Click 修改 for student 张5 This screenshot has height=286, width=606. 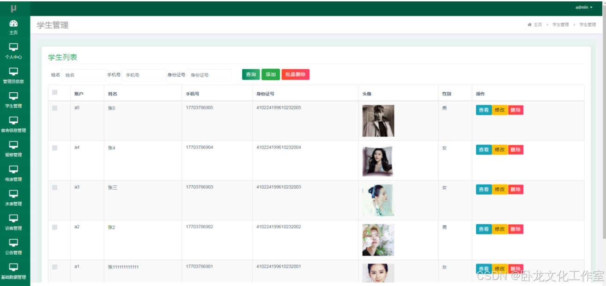coord(500,110)
